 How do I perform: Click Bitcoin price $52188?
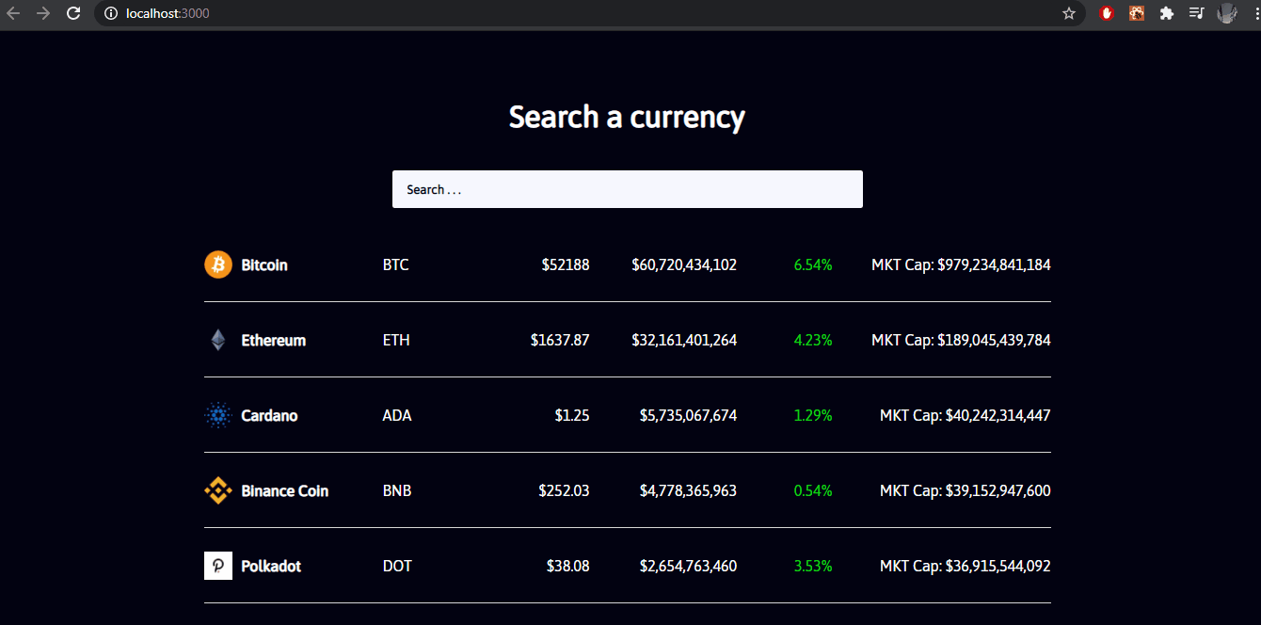tap(566, 265)
